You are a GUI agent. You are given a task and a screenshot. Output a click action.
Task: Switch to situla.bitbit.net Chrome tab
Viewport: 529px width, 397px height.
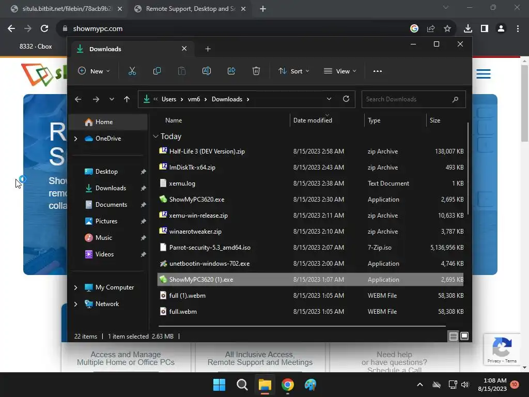coord(67,9)
